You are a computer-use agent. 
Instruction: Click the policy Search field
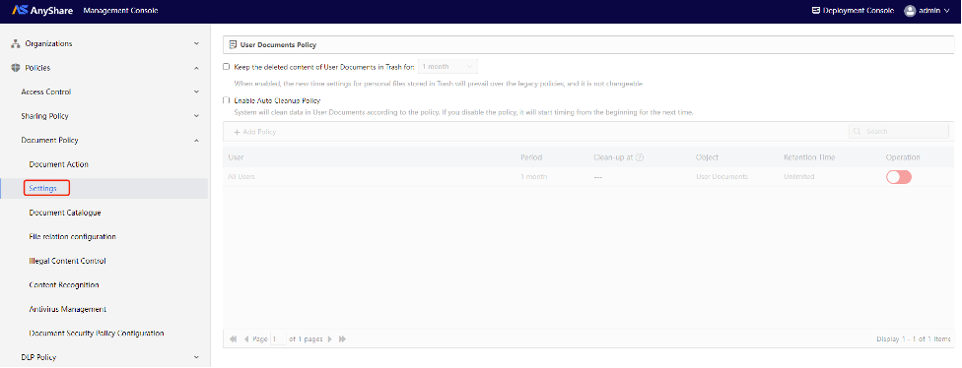click(899, 131)
